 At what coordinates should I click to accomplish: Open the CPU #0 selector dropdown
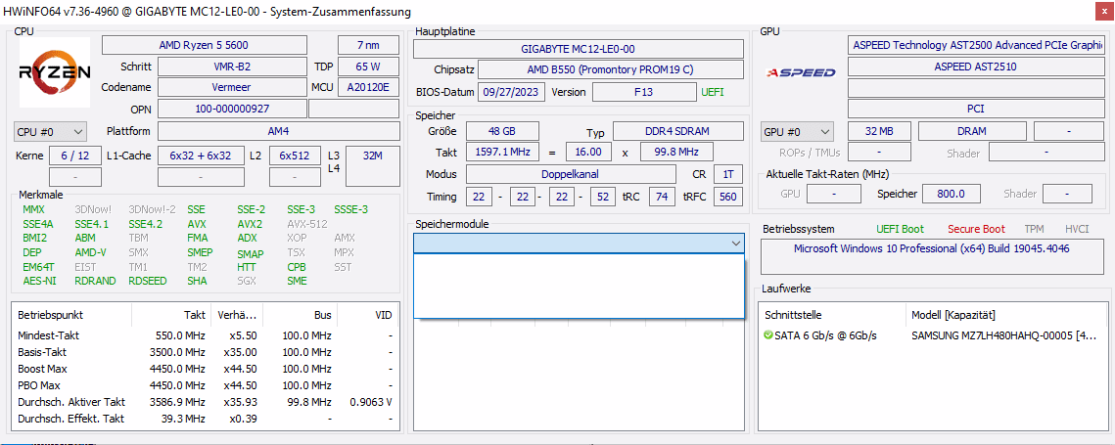click(x=50, y=131)
